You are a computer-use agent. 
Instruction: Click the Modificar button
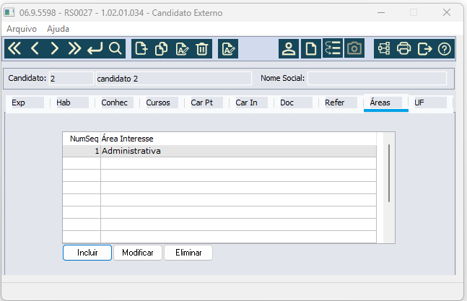pyautogui.click(x=138, y=253)
